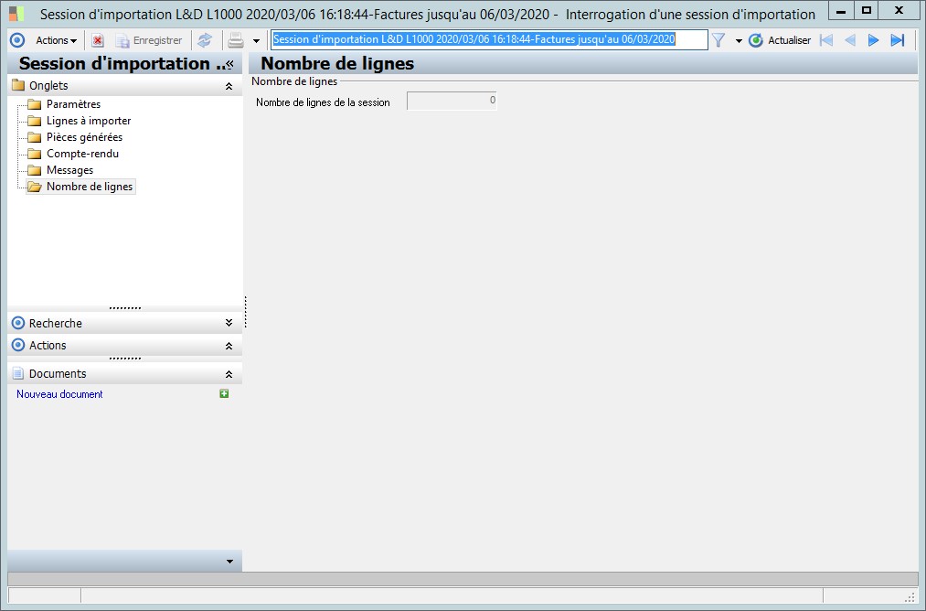
Task: Click the Onglets header folder icon
Action: tap(18, 85)
